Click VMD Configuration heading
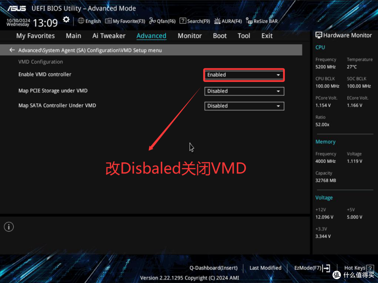378x283 pixels. pos(41,62)
